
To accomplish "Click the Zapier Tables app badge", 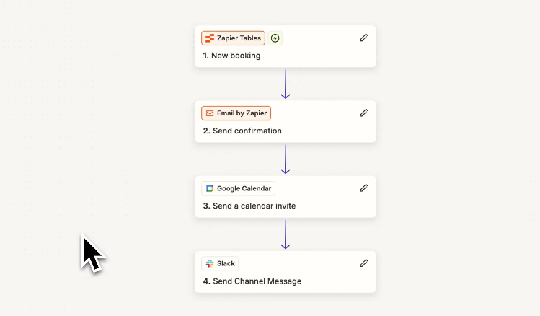I will click(233, 38).
